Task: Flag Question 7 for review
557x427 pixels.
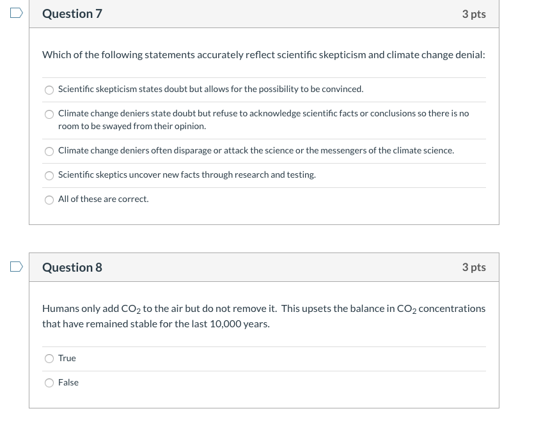Action: pyautogui.click(x=15, y=13)
